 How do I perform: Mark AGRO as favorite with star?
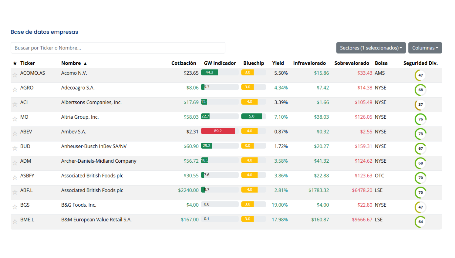pos(15,89)
